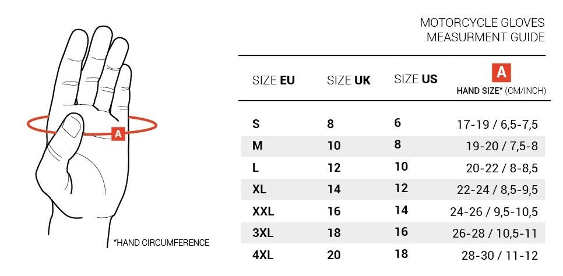Select hand size 17-19 / 6,5-7,5
The image size is (563, 276).
(x=497, y=124)
